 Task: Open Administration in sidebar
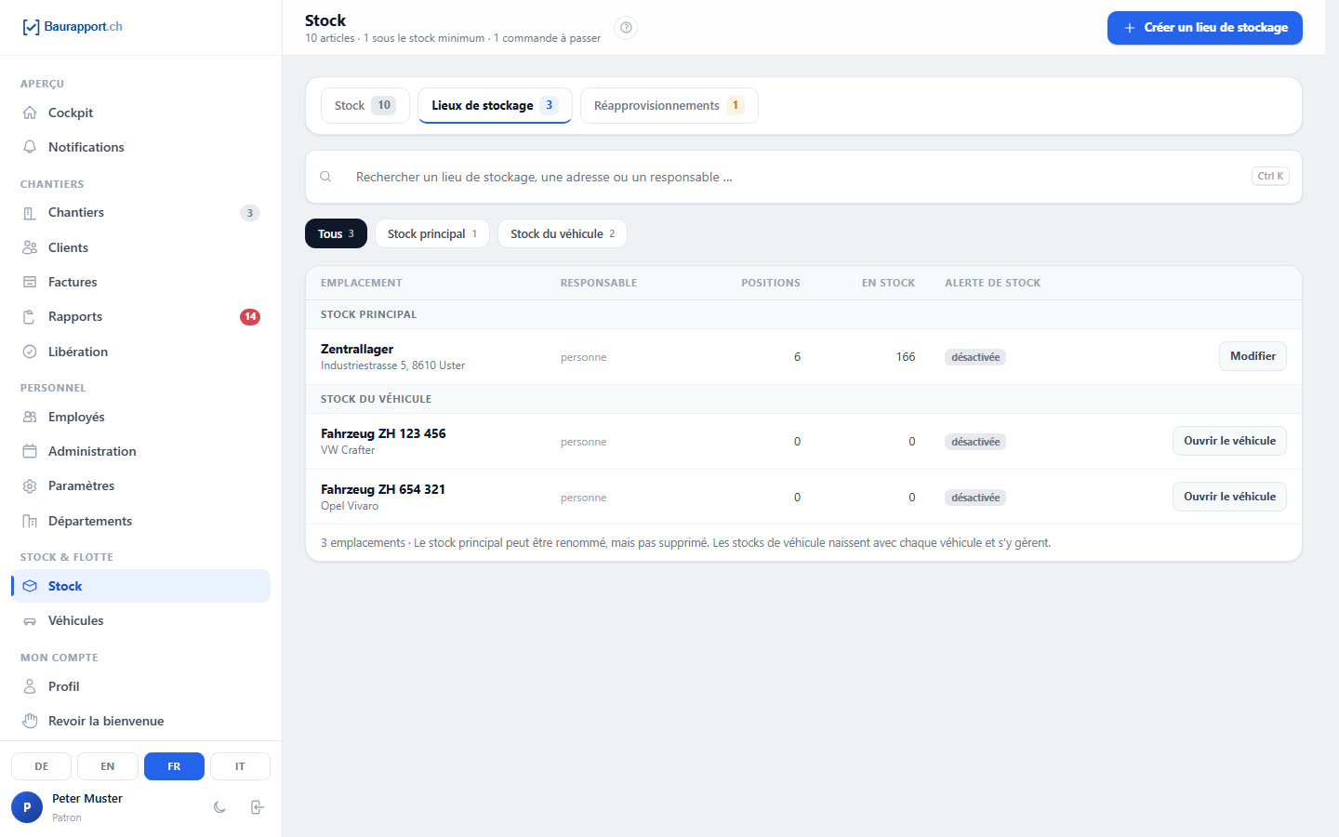[140, 451]
